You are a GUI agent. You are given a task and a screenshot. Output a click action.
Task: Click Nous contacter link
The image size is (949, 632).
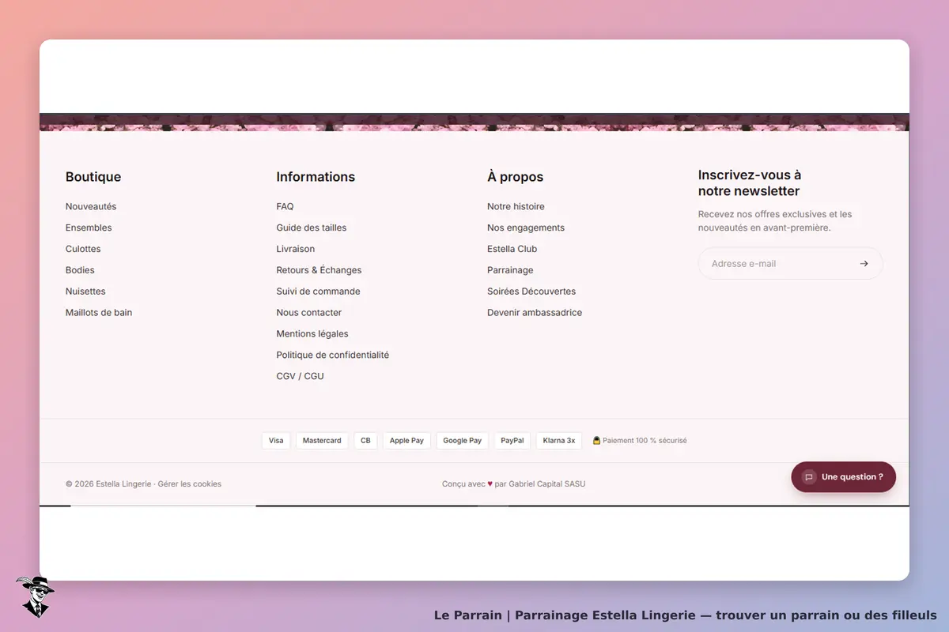tap(309, 313)
